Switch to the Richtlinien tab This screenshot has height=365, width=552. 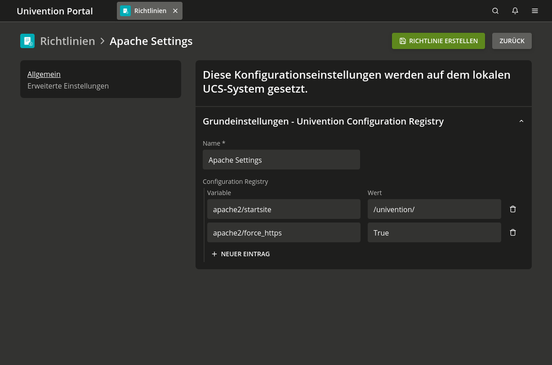click(150, 11)
